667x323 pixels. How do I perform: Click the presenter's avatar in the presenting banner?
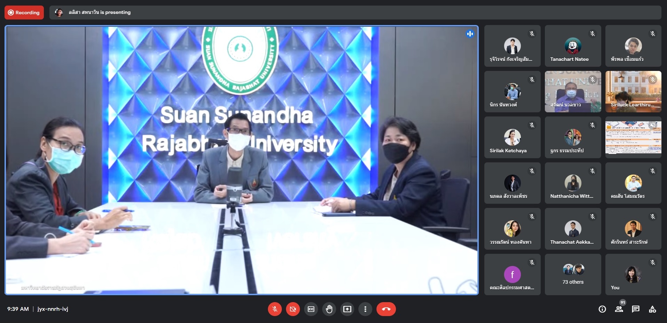tap(59, 13)
